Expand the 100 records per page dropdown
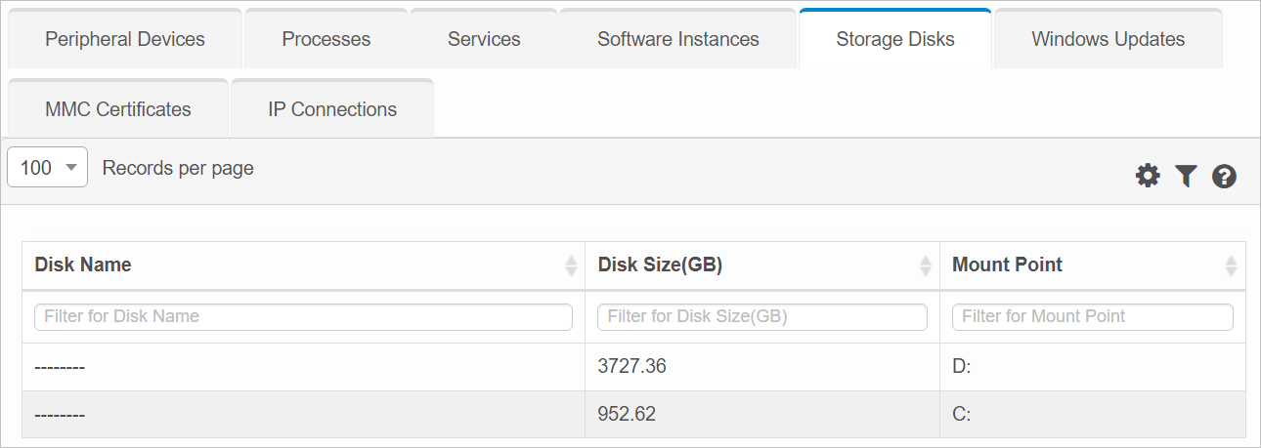Image resolution: width=1261 pixels, height=448 pixels. pos(47,168)
